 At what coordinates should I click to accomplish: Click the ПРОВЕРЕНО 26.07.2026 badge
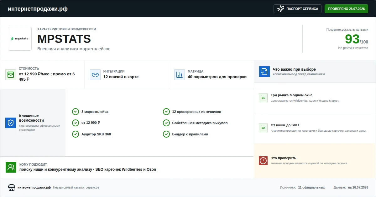346,9
